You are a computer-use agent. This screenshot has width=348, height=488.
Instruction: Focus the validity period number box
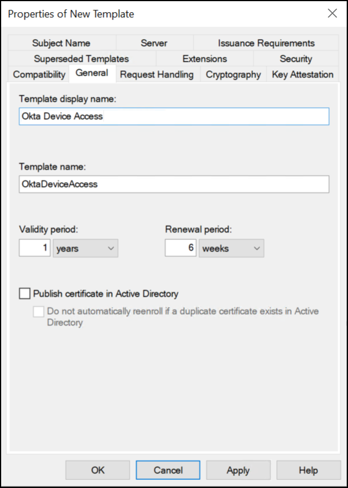(x=35, y=248)
